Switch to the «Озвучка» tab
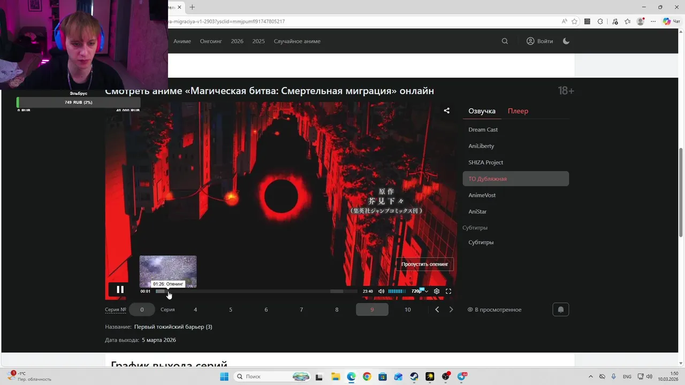The width and height of the screenshot is (685, 385). click(x=482, y=111)
